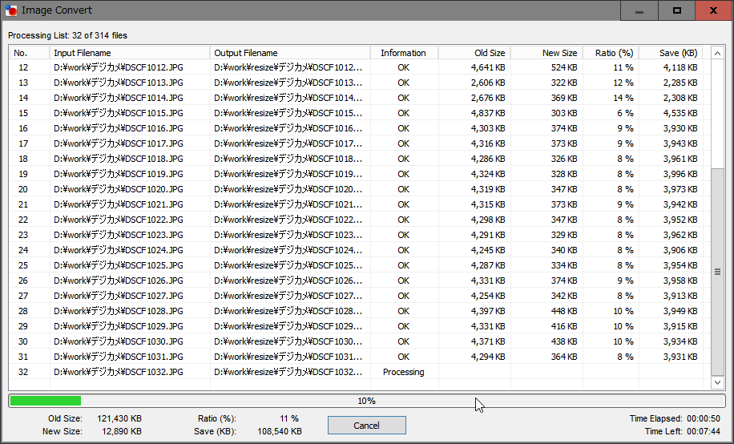Screen dimensions: 734x444
Task: Select the processing row DSCF1032.JPG
Action: (x=118, y=372)
